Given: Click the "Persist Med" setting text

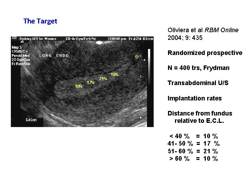Looking at the screenshot, I should coord(21,56).
